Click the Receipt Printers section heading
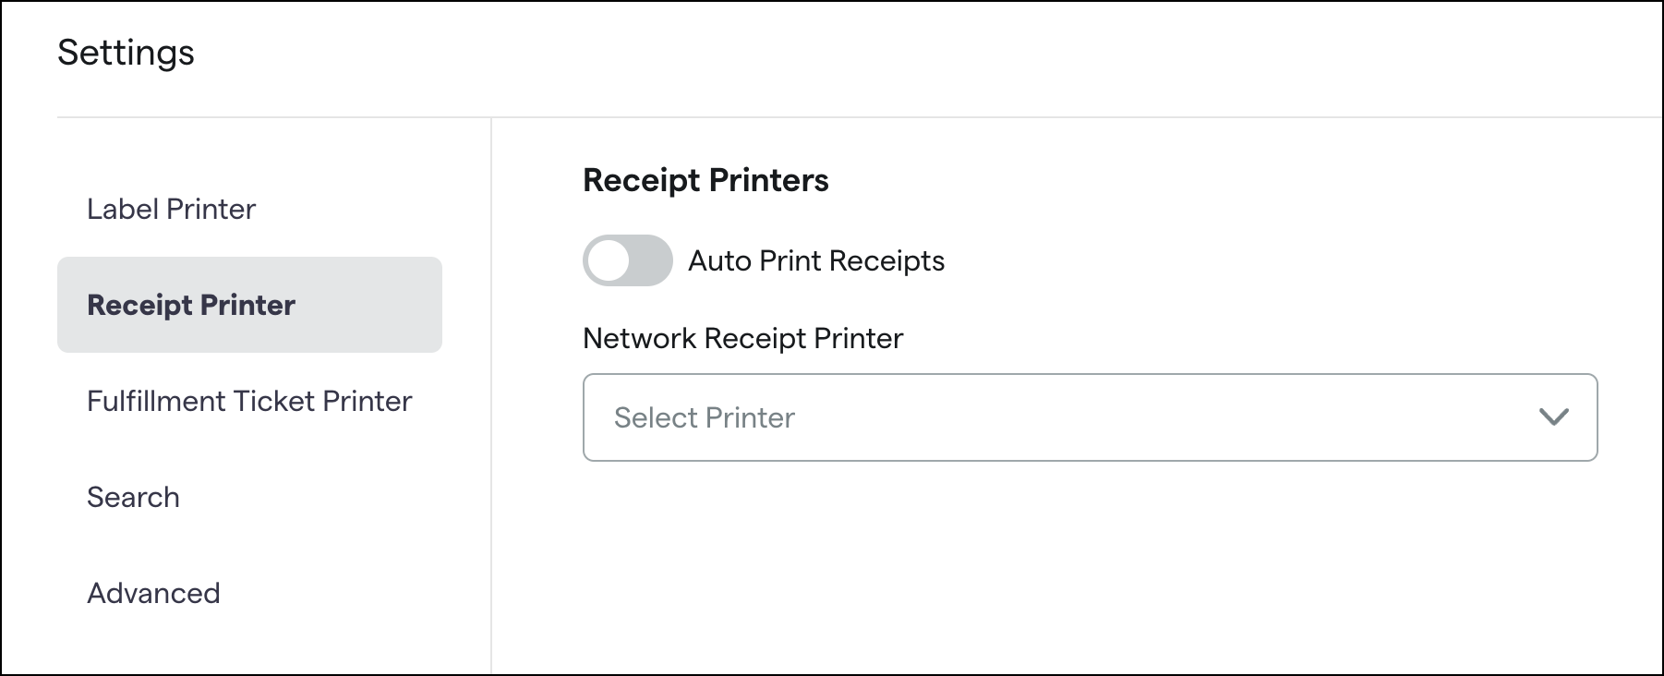Image resolution: width=1664 pixels, height=676 pixels. click(705, 179)
